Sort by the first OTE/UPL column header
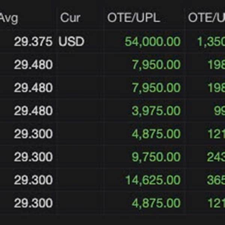 pos(134,18)
